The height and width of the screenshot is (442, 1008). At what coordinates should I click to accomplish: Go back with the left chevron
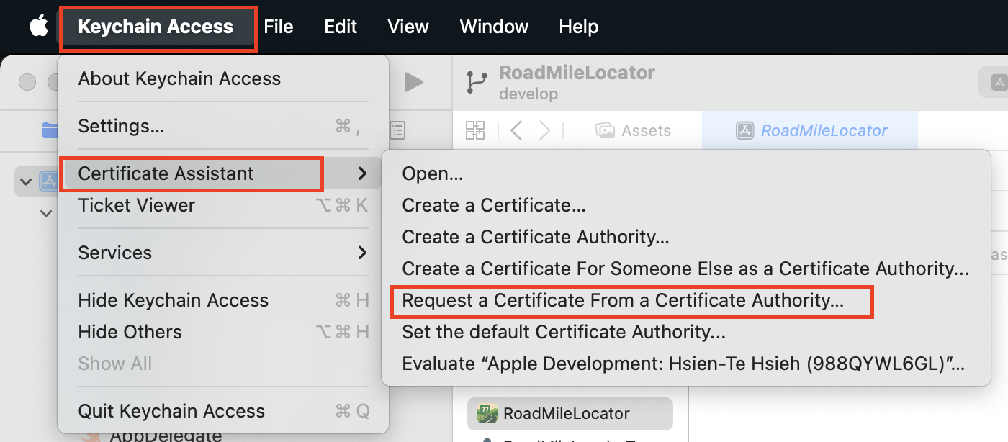click(516, 130)
